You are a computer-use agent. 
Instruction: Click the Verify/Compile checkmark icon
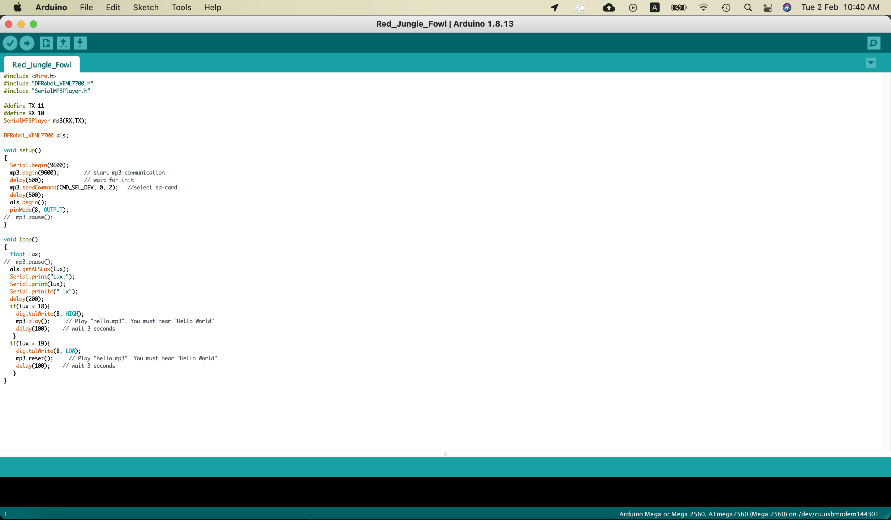coord(11,43)
